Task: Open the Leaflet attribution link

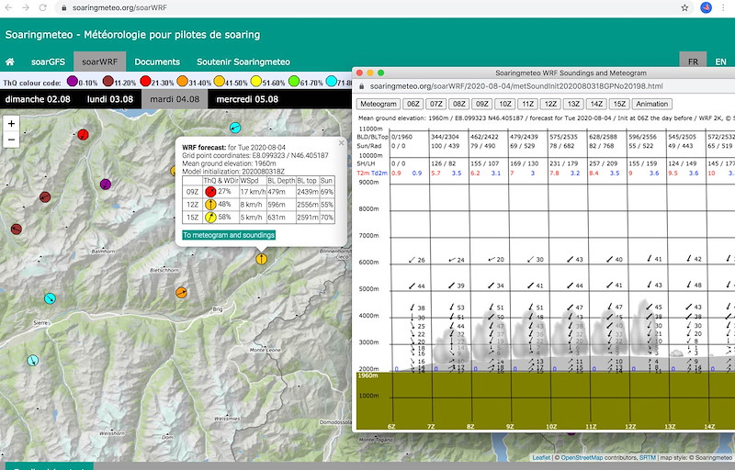Action: pos(541,457)
